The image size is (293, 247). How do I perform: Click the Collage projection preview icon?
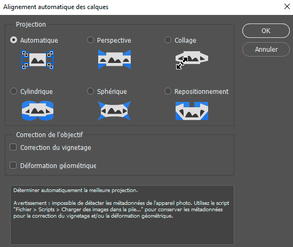click(192, 60)
